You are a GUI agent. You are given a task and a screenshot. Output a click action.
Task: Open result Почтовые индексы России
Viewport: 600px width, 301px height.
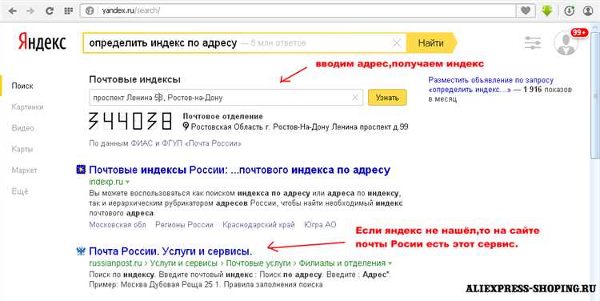point(239,170)
